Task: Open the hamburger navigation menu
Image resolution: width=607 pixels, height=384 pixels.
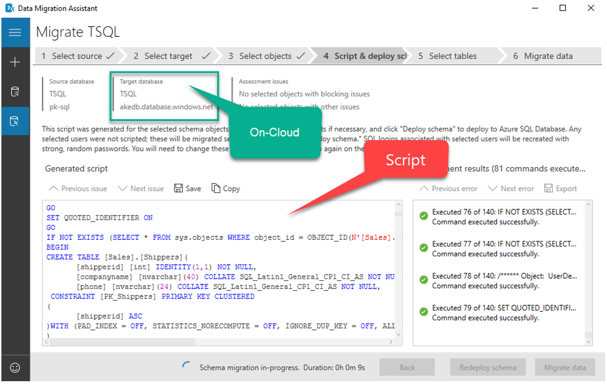Action: click(x=15, y=33)
